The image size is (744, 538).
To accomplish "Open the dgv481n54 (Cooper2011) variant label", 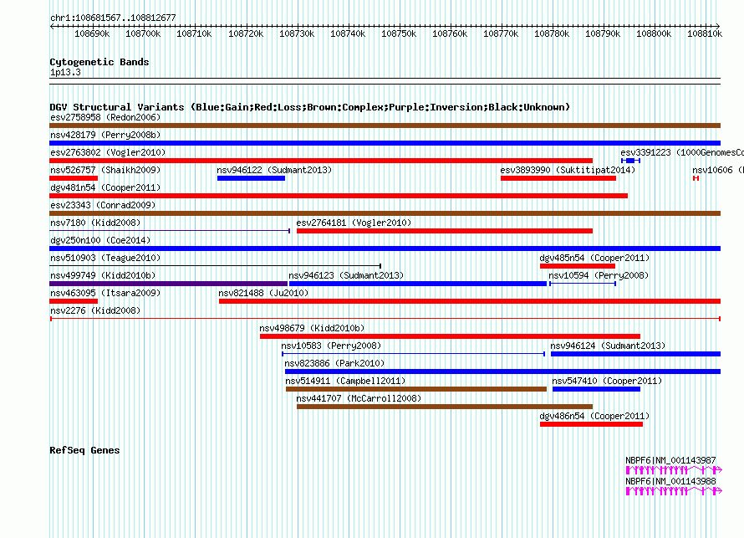I will [x=105, y=187].
